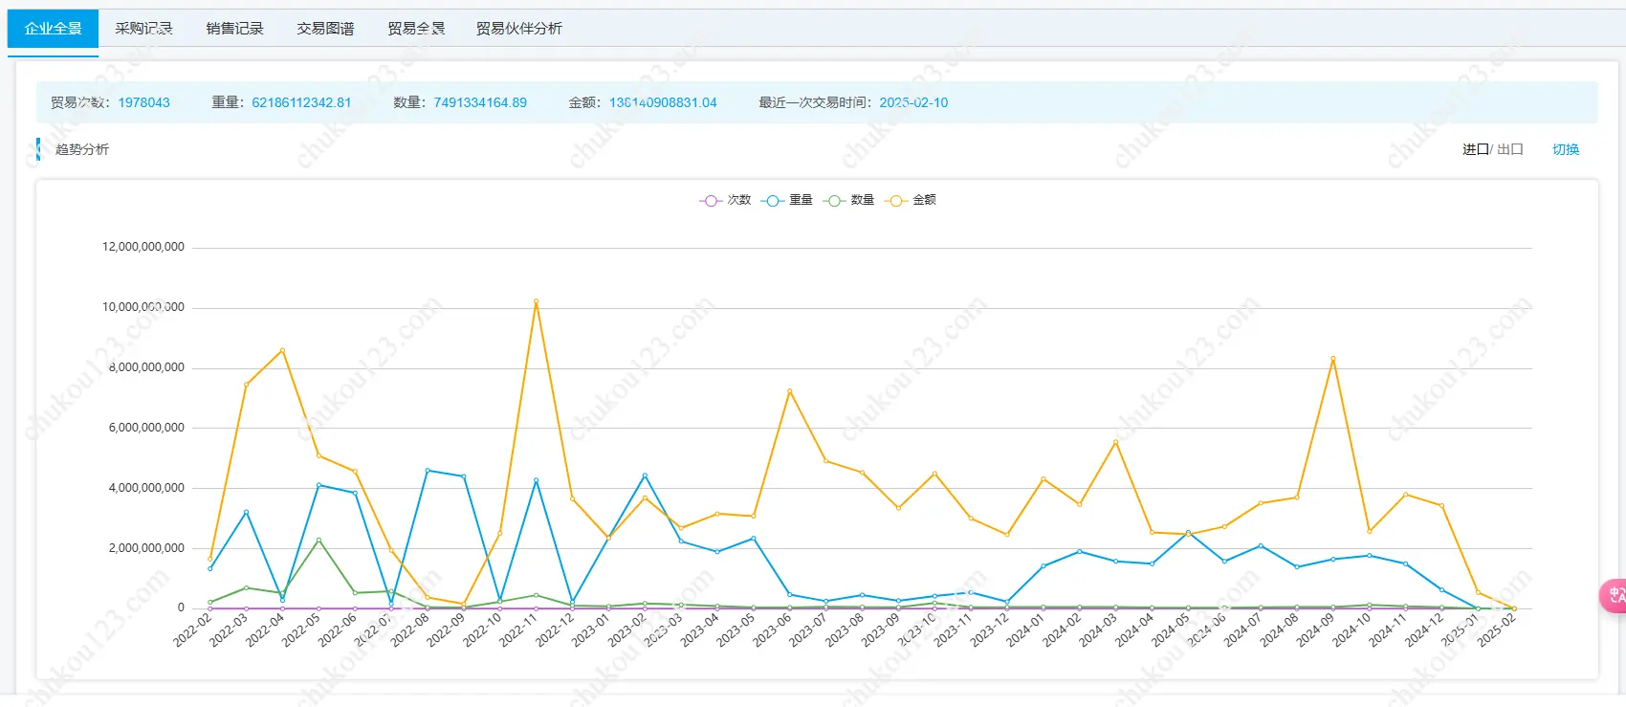Toggle the 金额 series in legend
Viewport: 1626px width, 707px height.
[x=912, y=200]
